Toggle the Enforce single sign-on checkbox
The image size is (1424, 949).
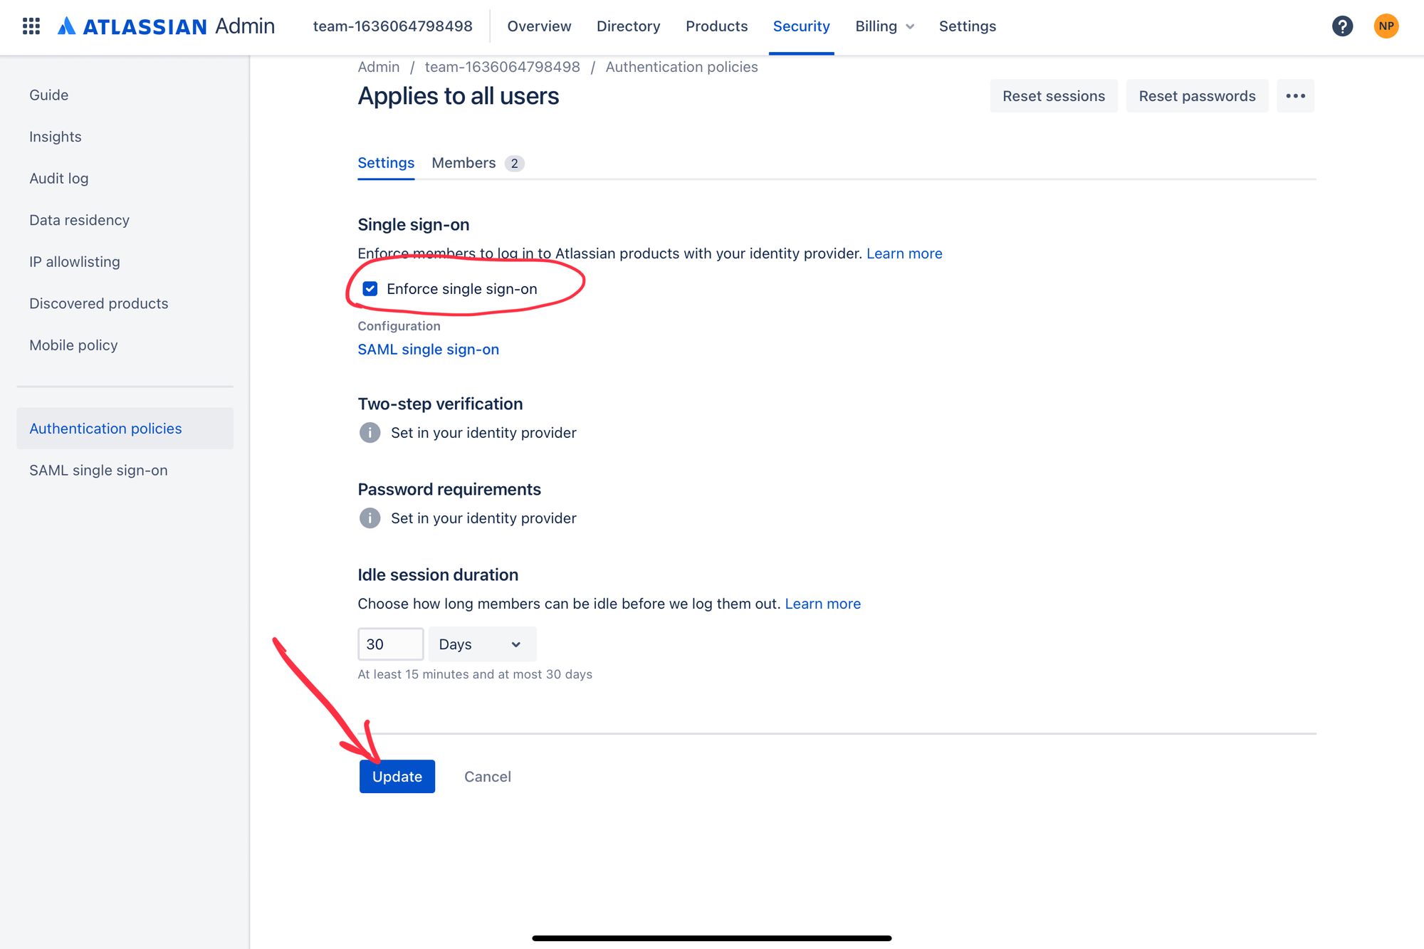coord(370,289)
